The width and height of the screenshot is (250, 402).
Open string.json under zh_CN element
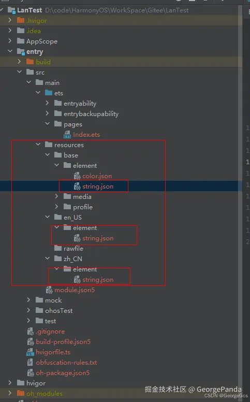click(98, 279)
